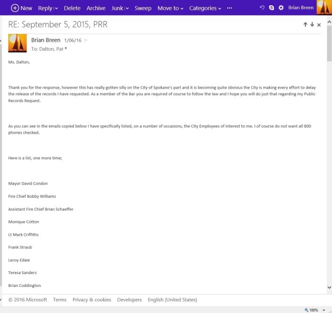The height and width of the screenshot is (313, 332).
Task: Click the Terms footer link
Action: (x=60, y=300)
